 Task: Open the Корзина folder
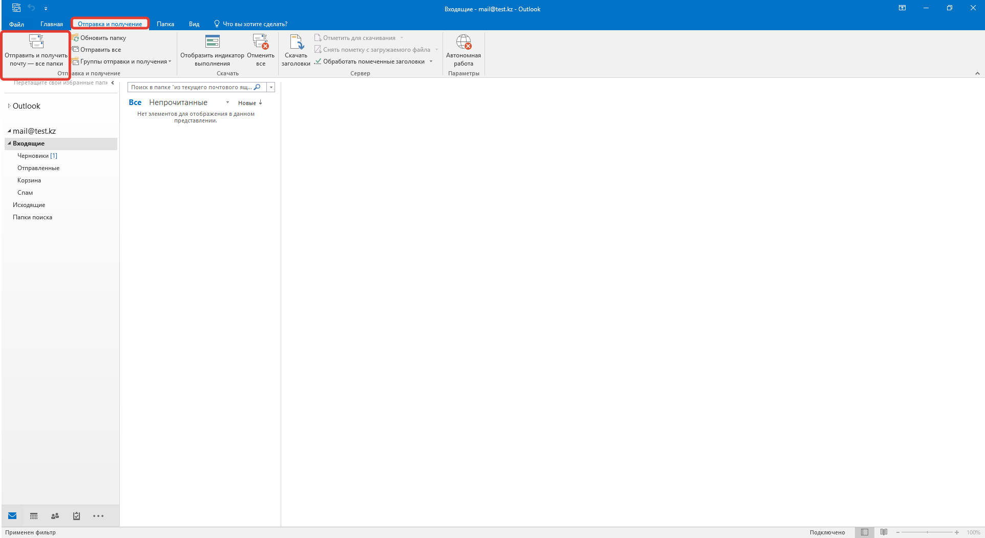point(29,180)
